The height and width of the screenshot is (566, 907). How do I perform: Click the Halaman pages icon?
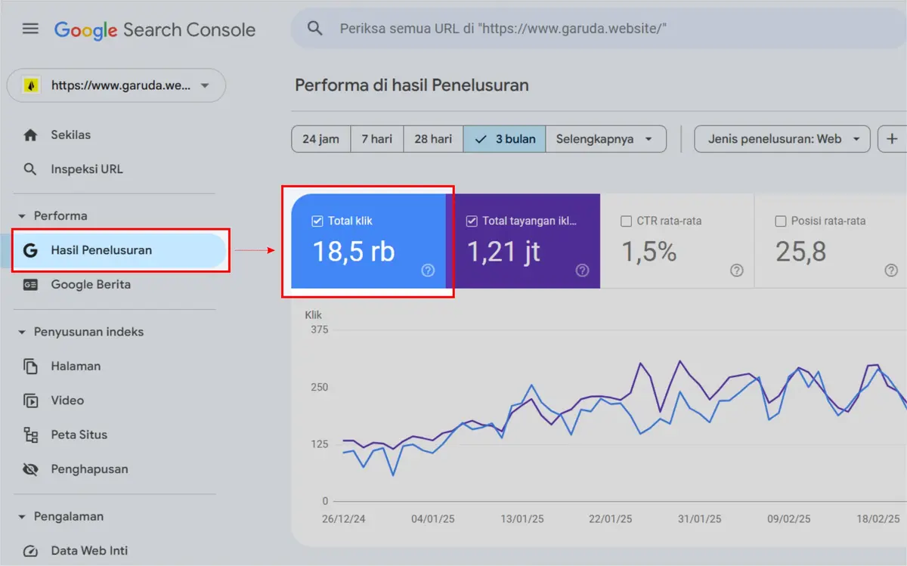tap(30, 367)
